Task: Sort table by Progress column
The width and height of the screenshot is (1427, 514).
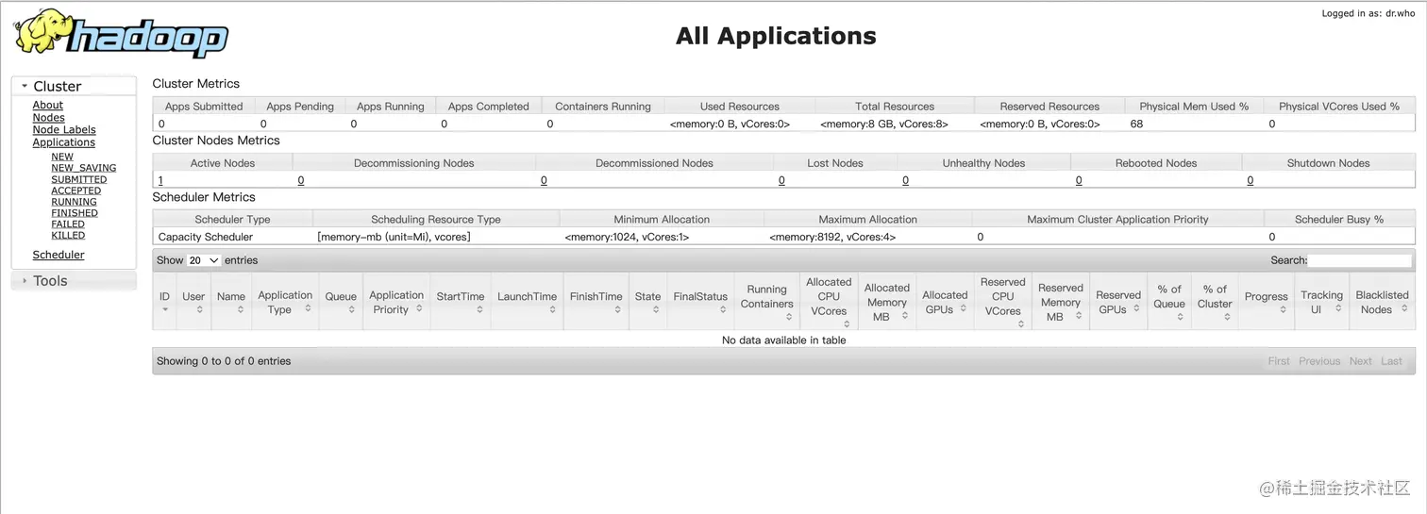Action: 1266,302
